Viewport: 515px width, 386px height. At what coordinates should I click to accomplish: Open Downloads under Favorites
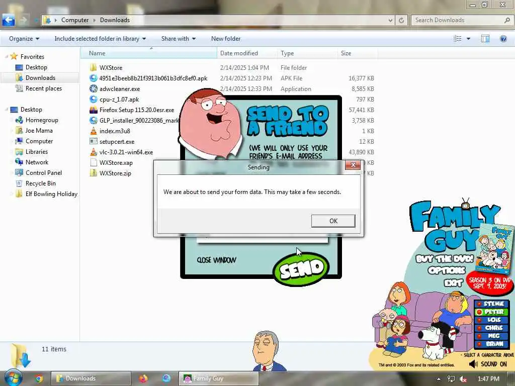[40, 78]
